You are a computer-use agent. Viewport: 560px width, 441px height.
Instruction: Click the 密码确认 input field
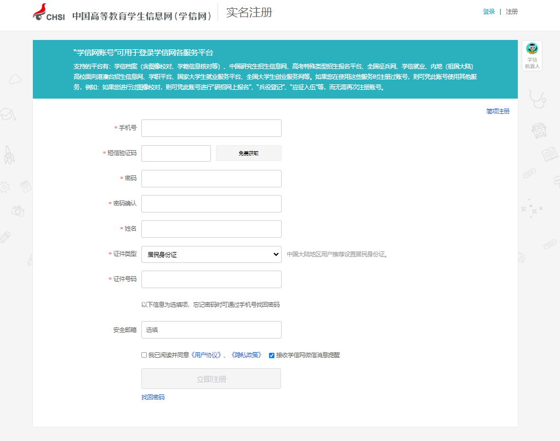pyautogui.click(x=211, y=203)
